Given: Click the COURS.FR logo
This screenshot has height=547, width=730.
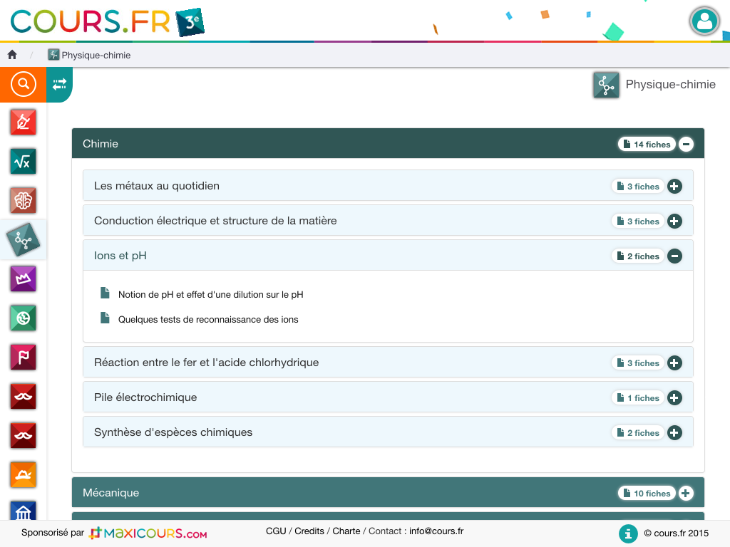Looking at the screenshot, I should click(91, 22).
